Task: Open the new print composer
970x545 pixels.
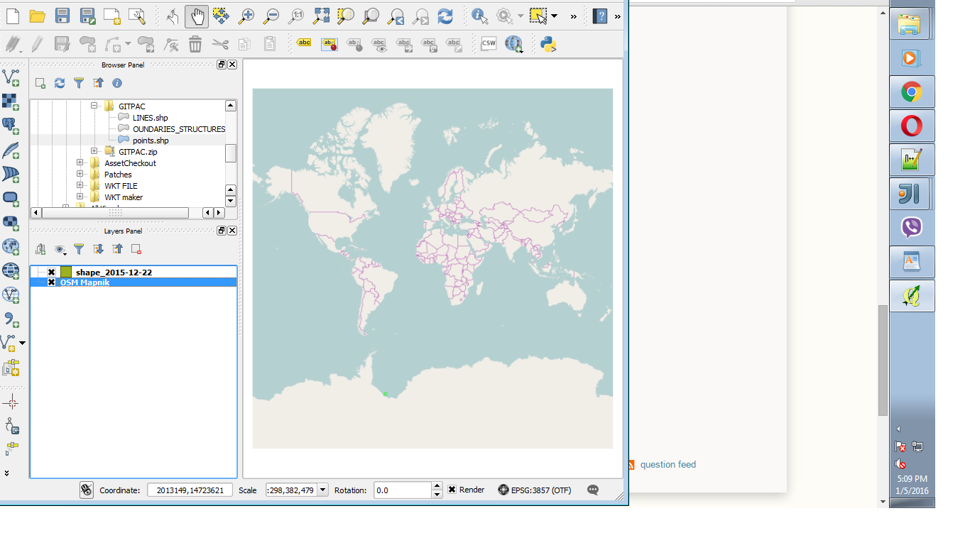Action: pyautogui.click(x=112, y=16)
